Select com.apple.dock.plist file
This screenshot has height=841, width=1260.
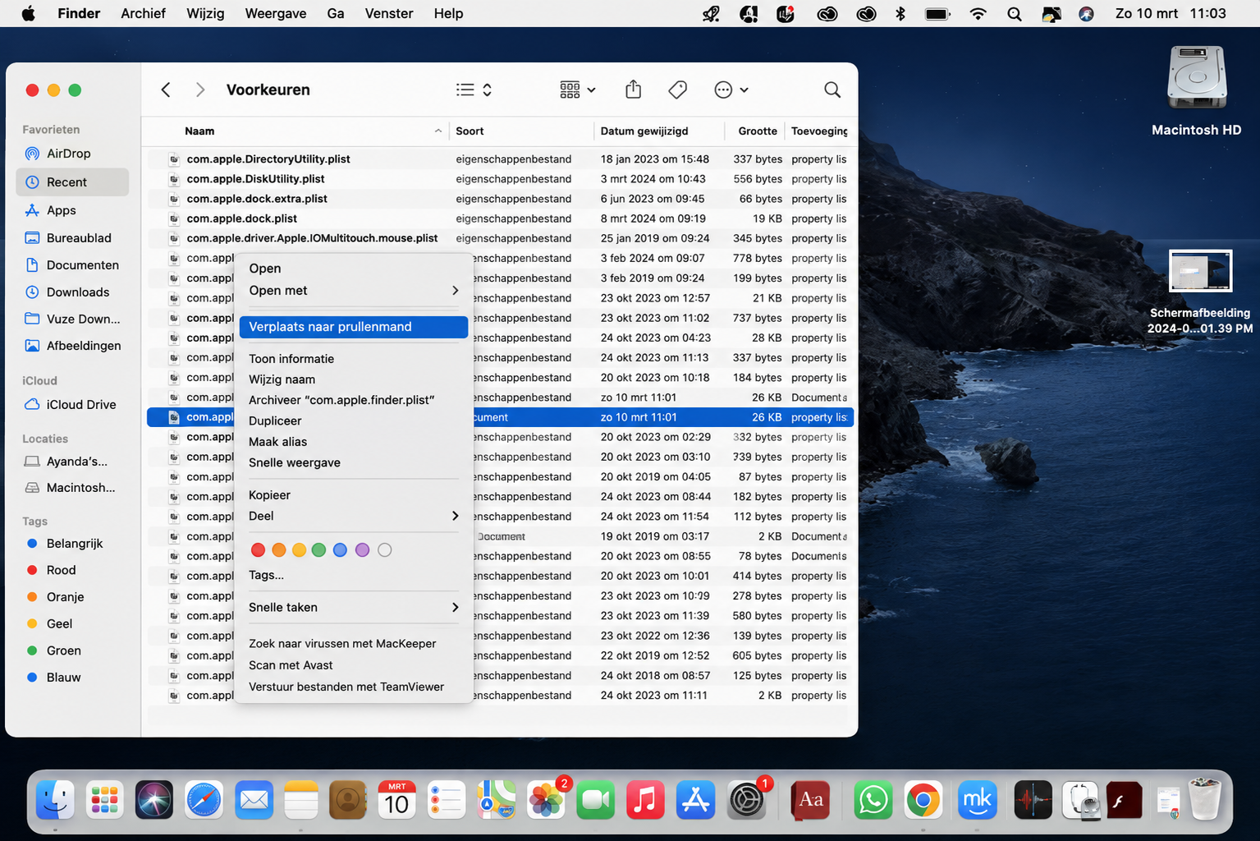500,218
